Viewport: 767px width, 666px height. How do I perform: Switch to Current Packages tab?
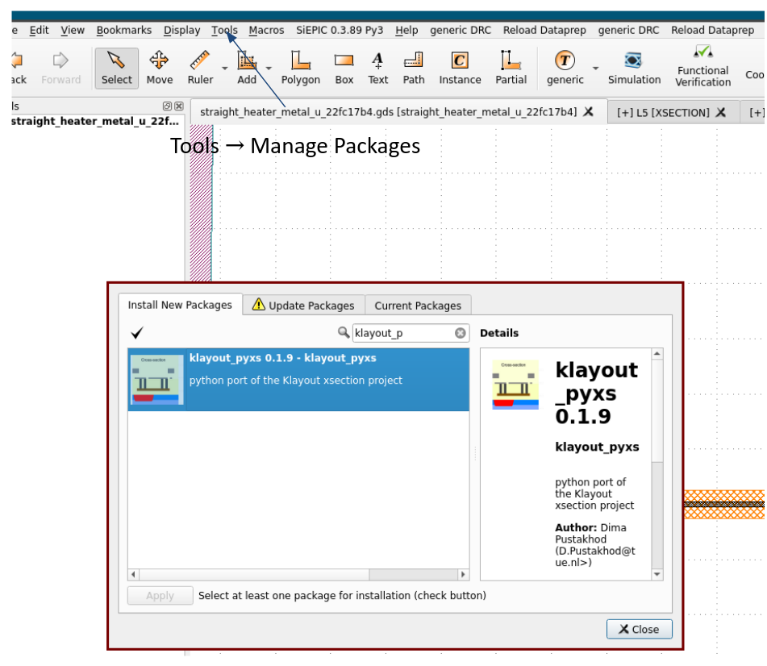point(418,306)
